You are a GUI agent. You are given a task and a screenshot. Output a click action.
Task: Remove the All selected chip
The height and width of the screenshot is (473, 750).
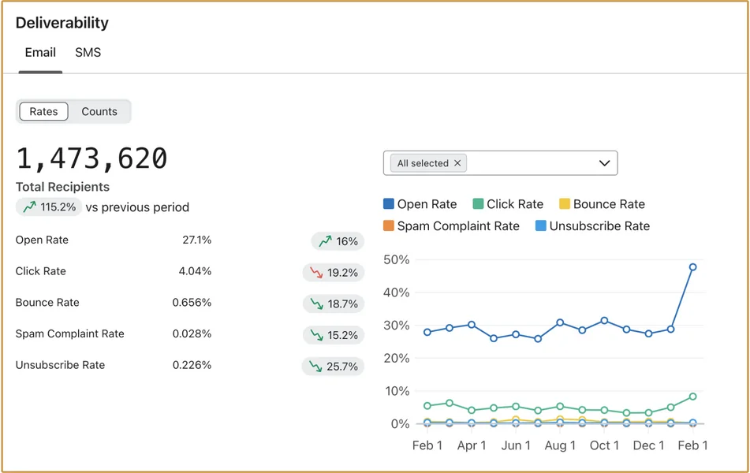[x=457, y=163]
